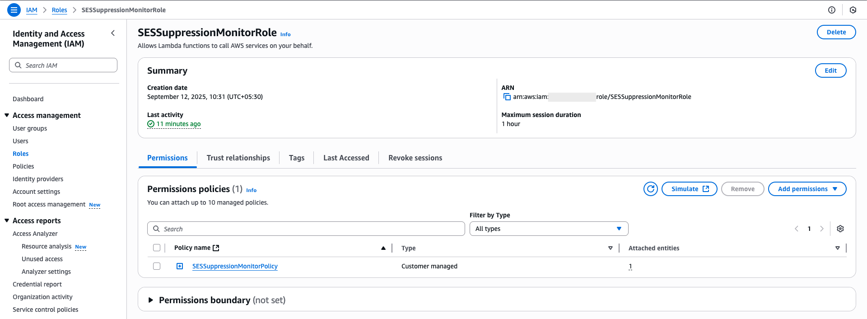Click Info link beside Permissions policies
Viewport: 867px width, 319px height.
pos(251,190)
